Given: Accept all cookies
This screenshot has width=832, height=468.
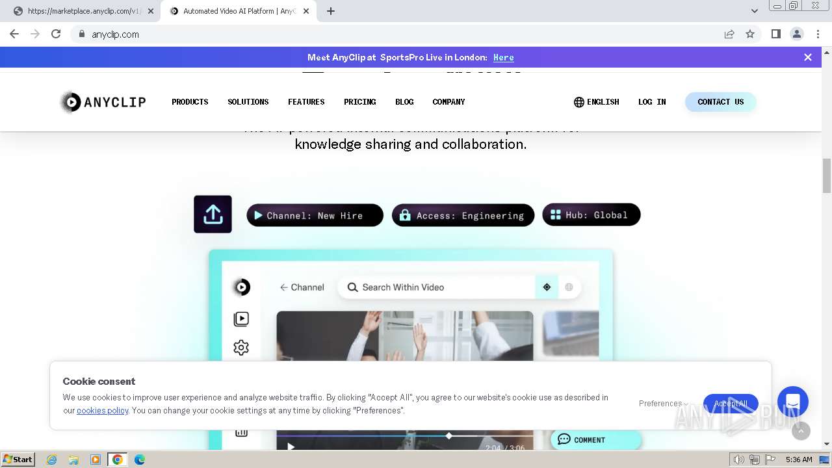Looking at the screenshot, I should pos(731,404).
